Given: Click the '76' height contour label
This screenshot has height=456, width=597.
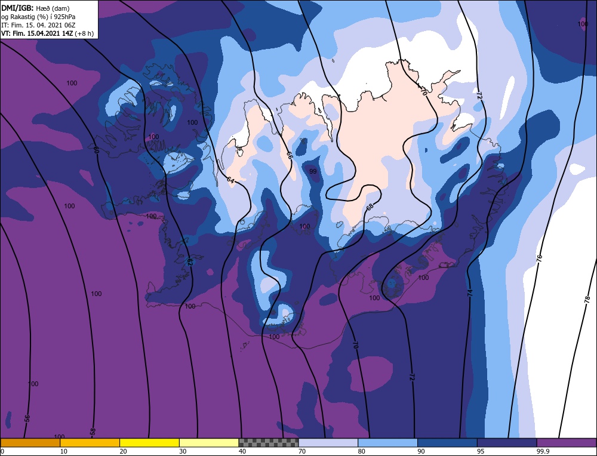Looking at the screenshot, I should (x=539, y=258).
